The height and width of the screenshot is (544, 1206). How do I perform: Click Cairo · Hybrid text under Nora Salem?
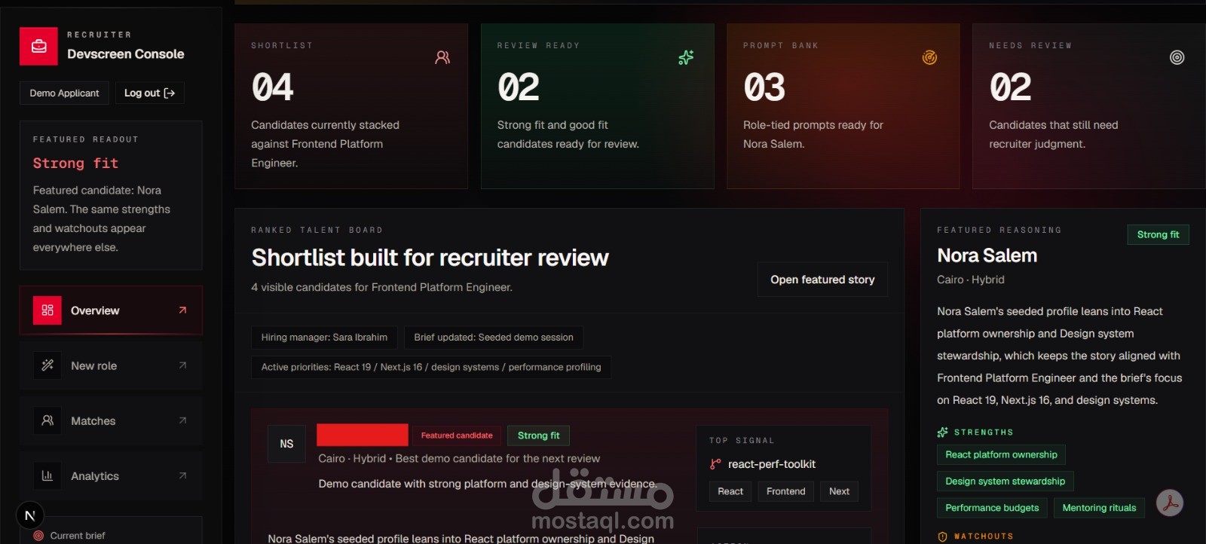[971, 280]
